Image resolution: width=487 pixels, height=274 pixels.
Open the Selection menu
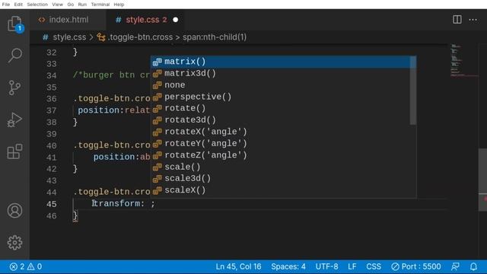pyautogui.click(x=37, y=5)
